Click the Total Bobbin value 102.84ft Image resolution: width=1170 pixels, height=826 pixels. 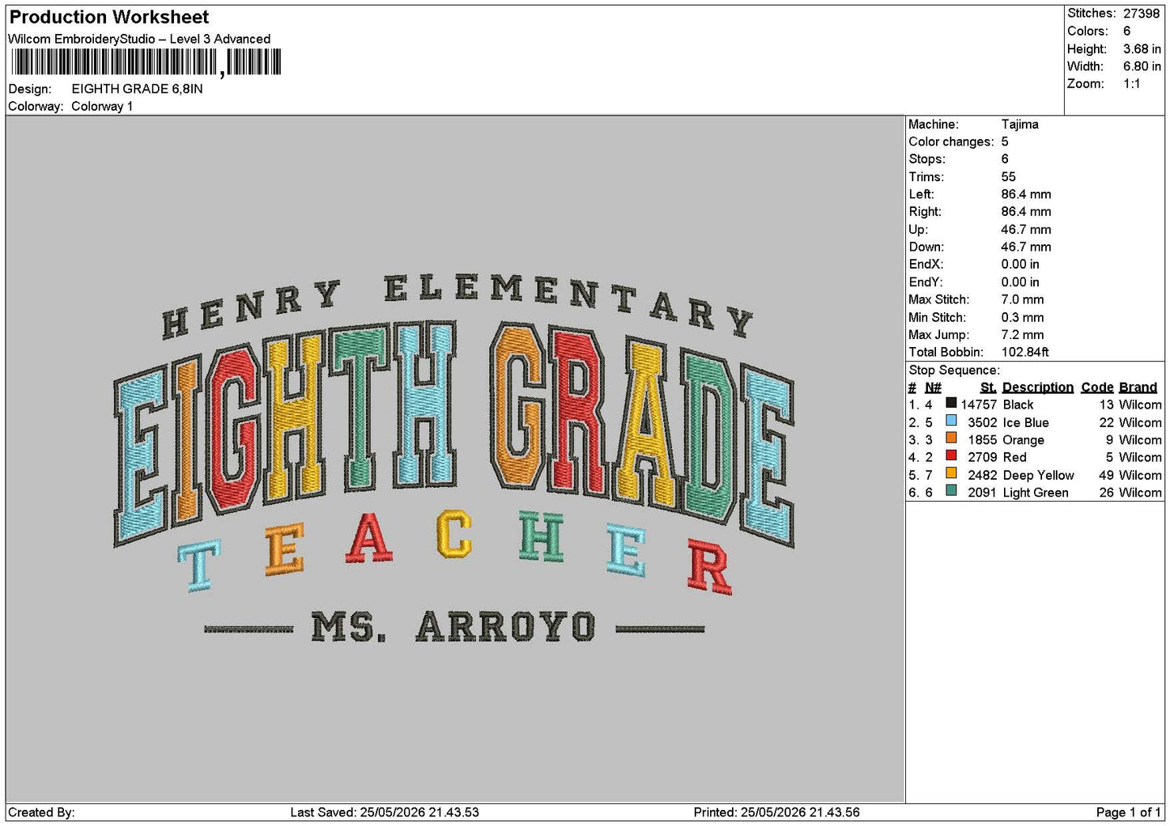pyautogui.click(x=1025, y=352)
